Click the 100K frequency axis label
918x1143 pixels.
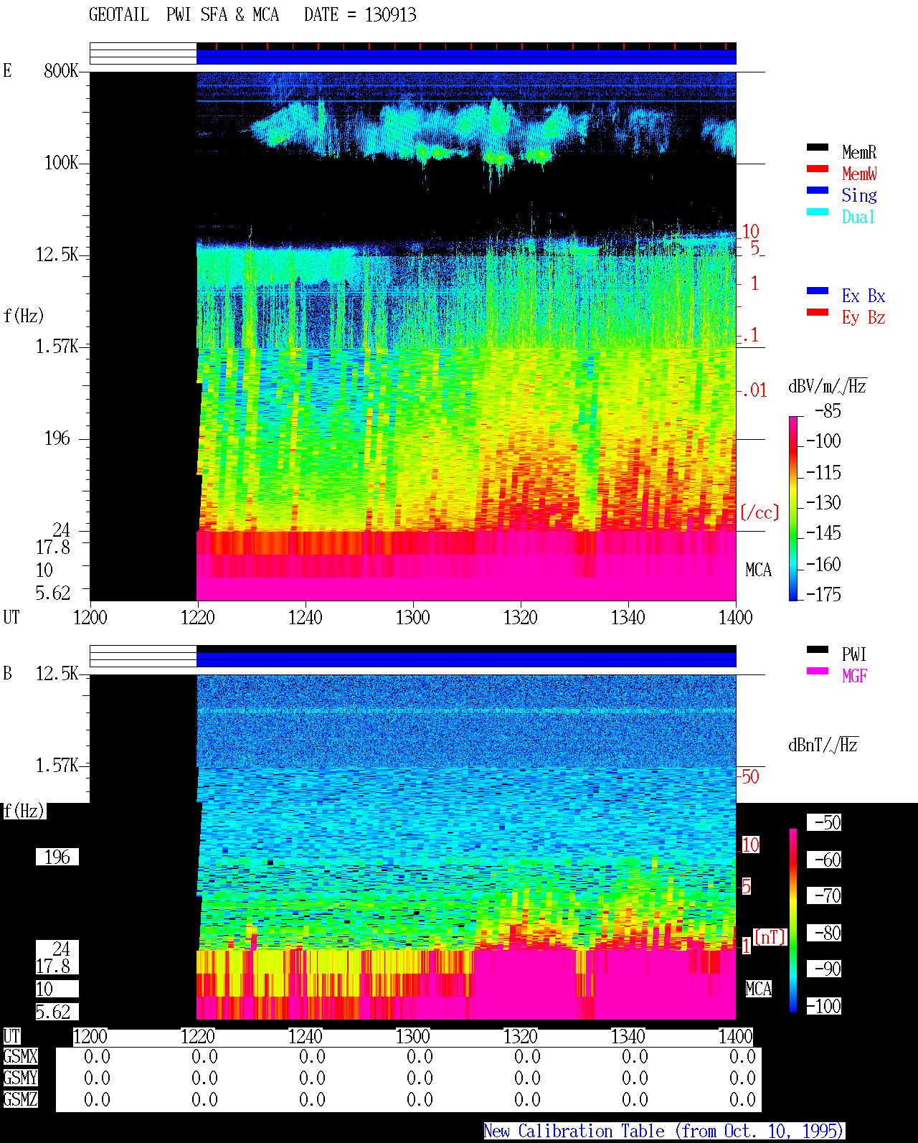(x=61, y=162)
